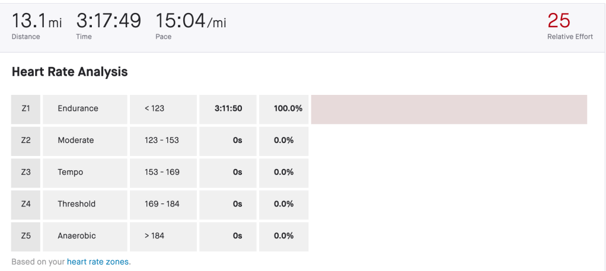Select the Z4 zone cell
Viewport: 606px width, 271px height.
(x=25, y=204)
